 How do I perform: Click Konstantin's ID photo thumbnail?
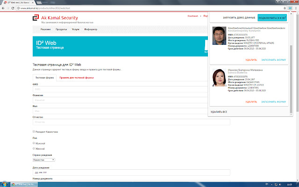click(219, 36)
